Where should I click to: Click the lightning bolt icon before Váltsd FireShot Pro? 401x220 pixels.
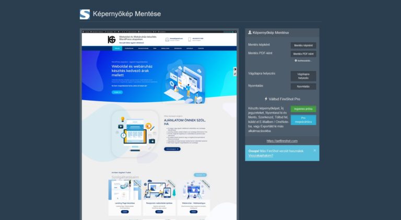(x=266, y=99)
